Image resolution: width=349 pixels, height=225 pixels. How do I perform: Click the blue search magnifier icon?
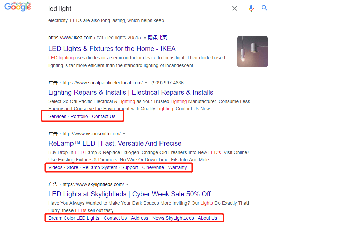pyautogui.click(x=265, y=8)
